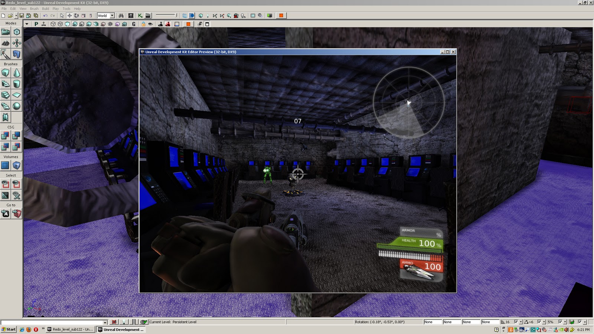Toggle rotation snap checkbox

539,322
